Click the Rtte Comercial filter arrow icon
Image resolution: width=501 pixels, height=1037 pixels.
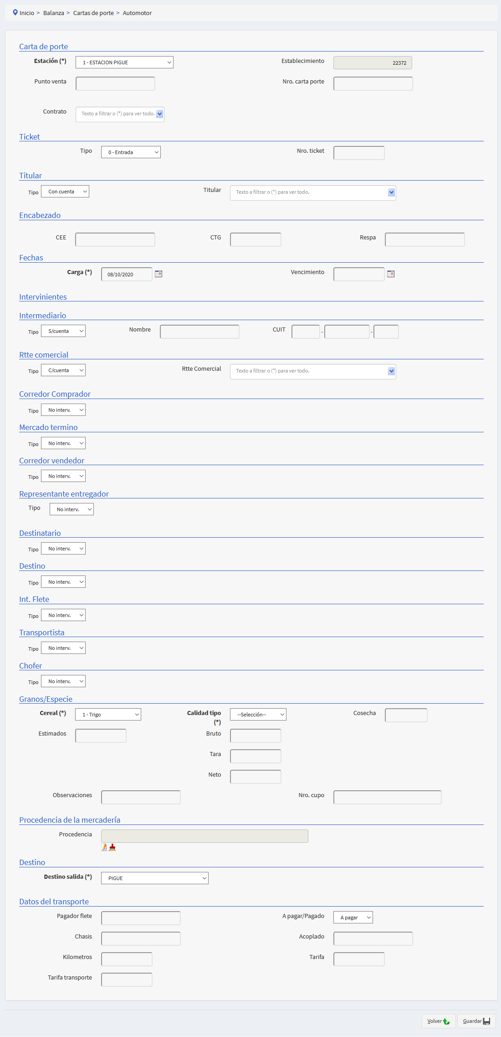tap(391, 371)
